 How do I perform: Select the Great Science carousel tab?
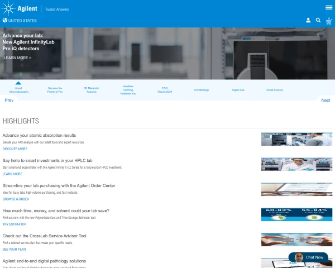[x=275, y=90]
